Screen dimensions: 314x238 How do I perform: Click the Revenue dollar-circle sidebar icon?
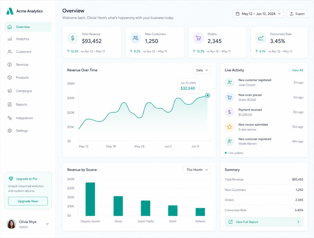[x=10, y=64]
